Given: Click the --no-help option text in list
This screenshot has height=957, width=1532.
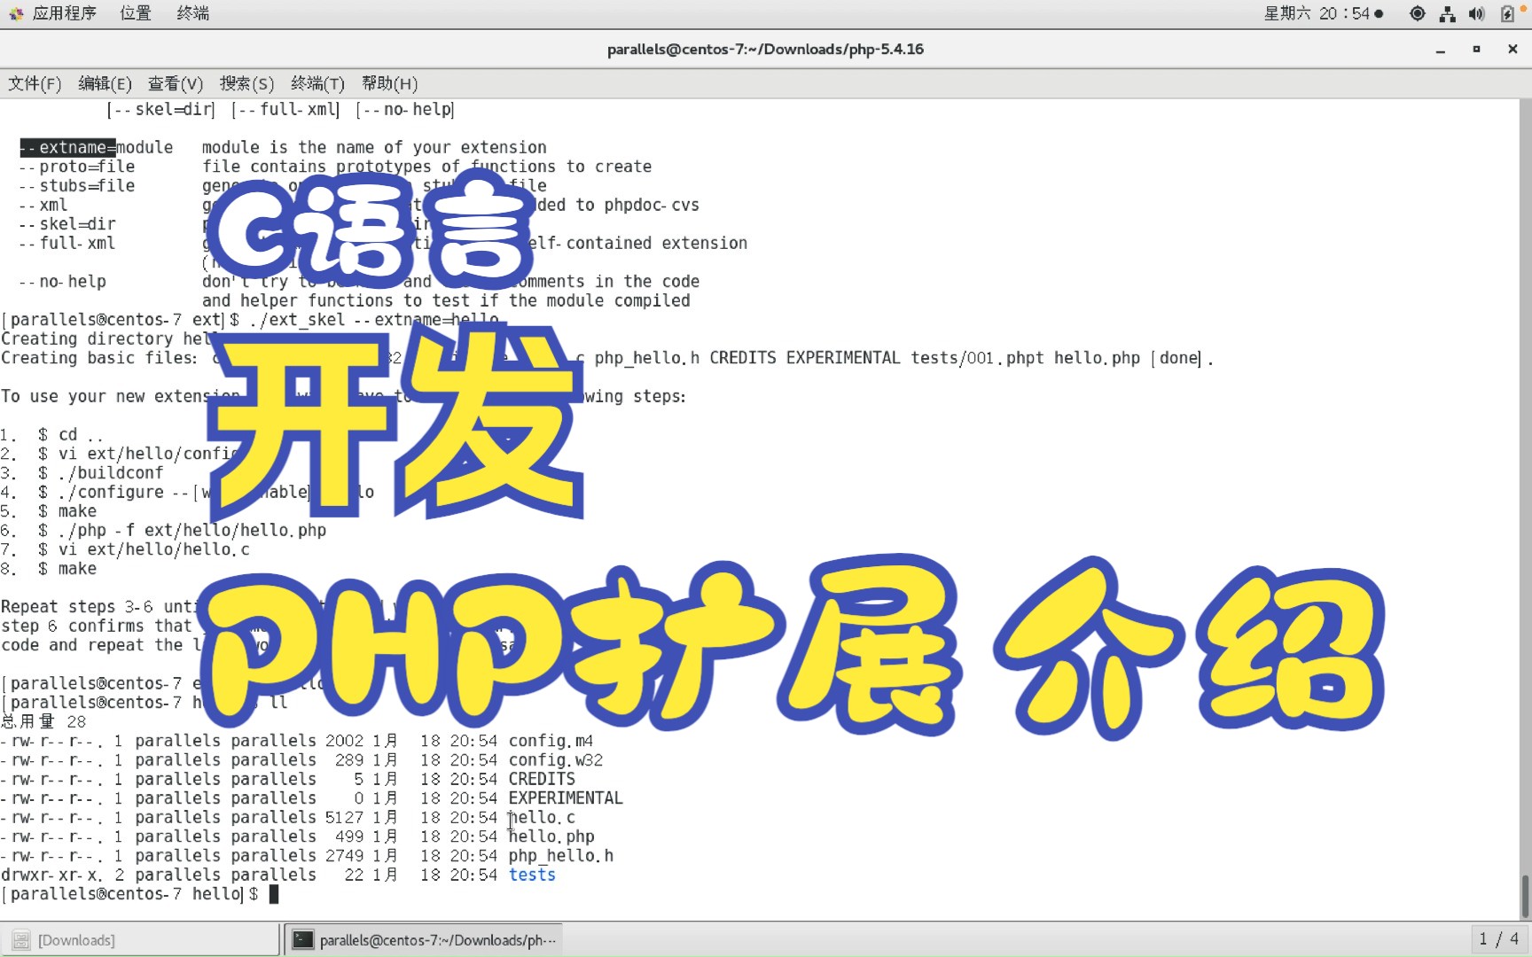Looking at the screenshot, I should click(x=63, y=282).
